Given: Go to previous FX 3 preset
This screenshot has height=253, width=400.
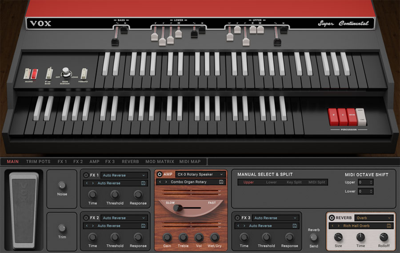Looking at the screenshot, I should (238, 226).
